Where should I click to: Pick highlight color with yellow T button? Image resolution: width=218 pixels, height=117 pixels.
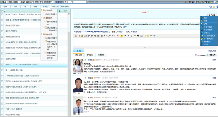(122, 36)
